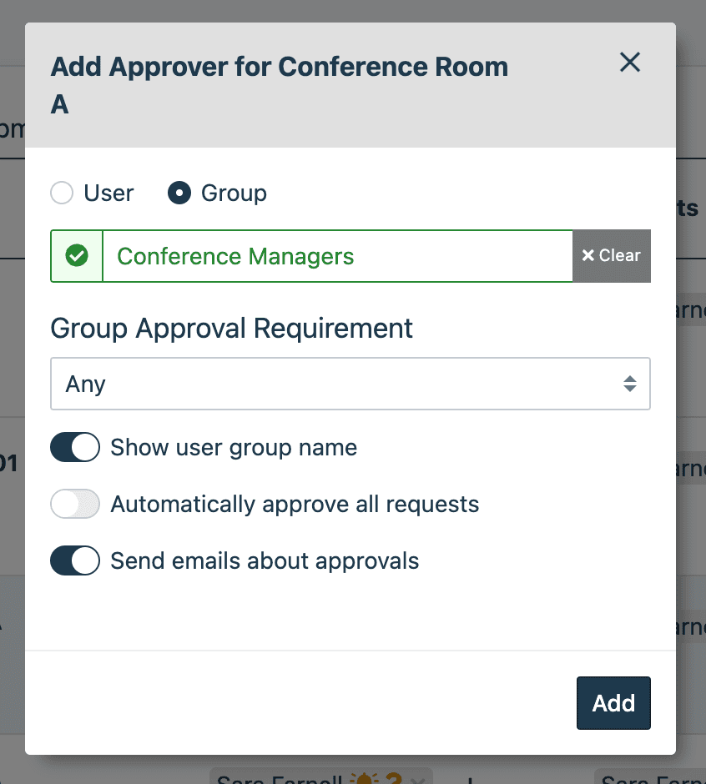Toggle off Show user group name
This screenshot has height=784, width=706.
(75, 448)
